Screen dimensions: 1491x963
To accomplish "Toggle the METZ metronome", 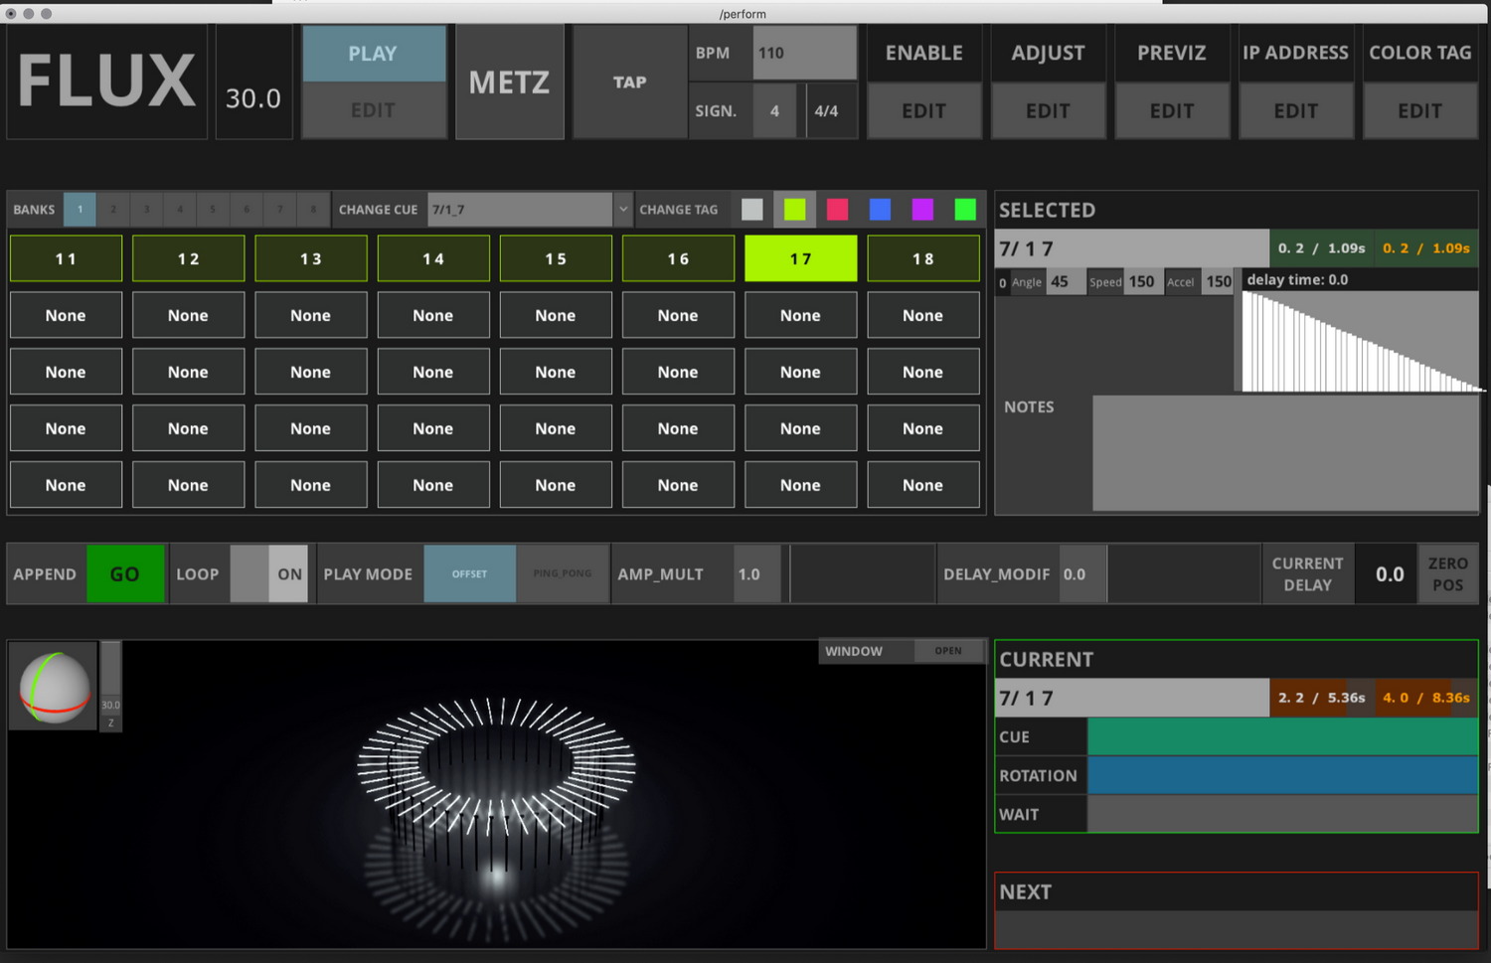I will 510,81.
